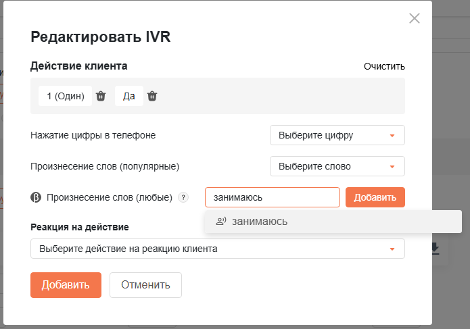The image size is (470, 329).
Task: Close the Редактировать IVR dialog
Action: coord(415,18)
